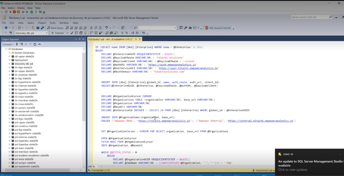Open the Window menu
The image size is (344, 176).
coord(64,23)
